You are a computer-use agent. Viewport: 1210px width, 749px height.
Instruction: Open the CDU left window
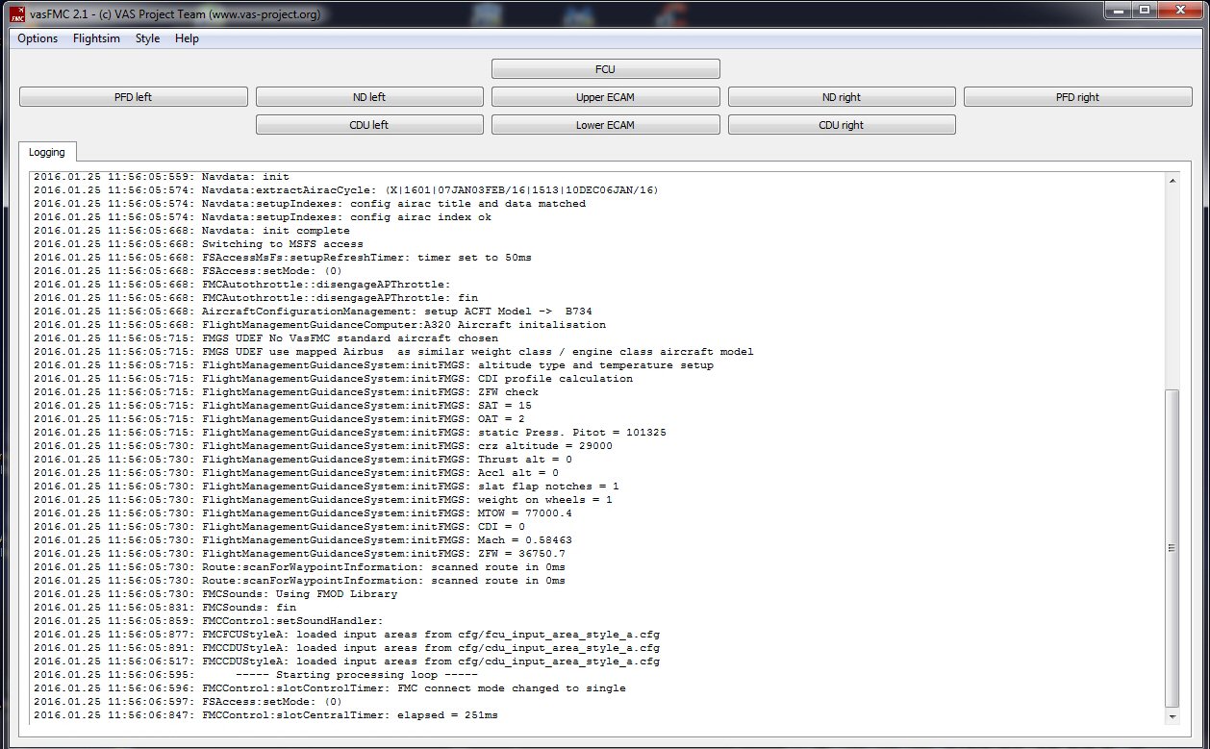[369, 125]
